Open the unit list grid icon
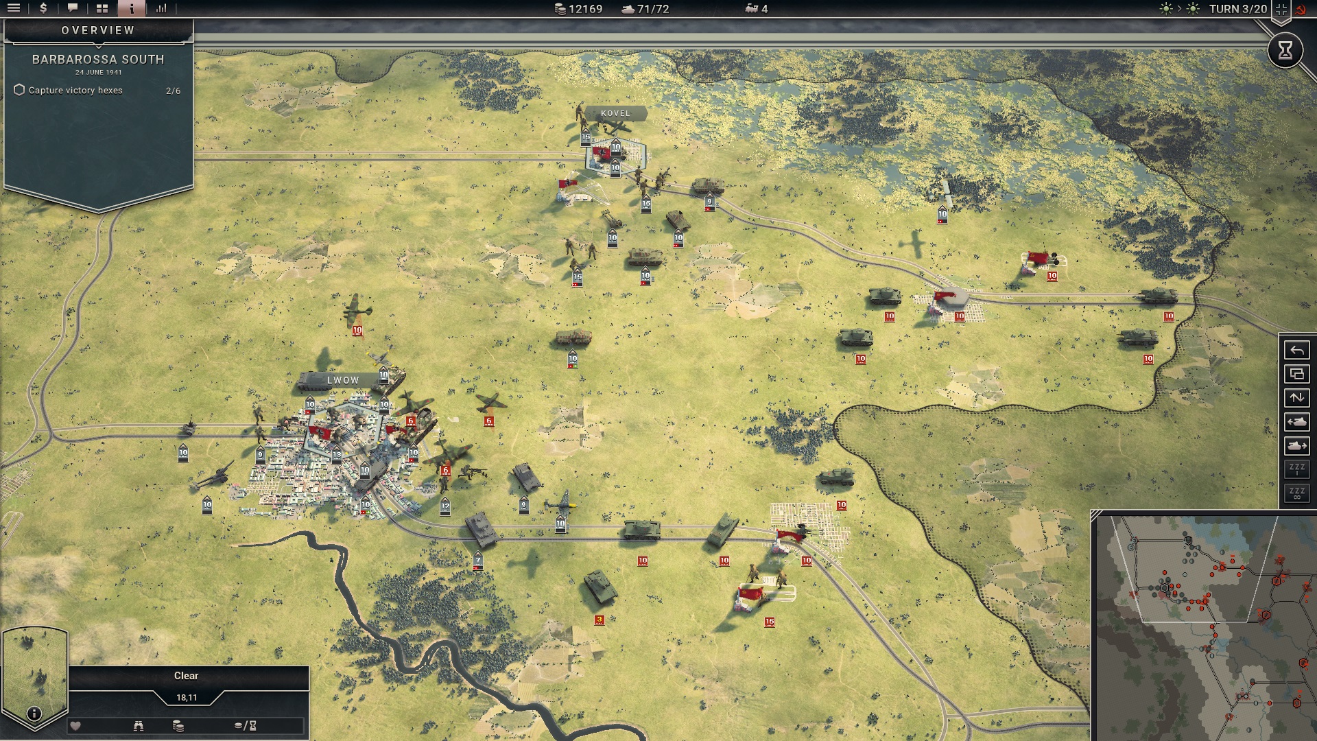 coord(102,8)
